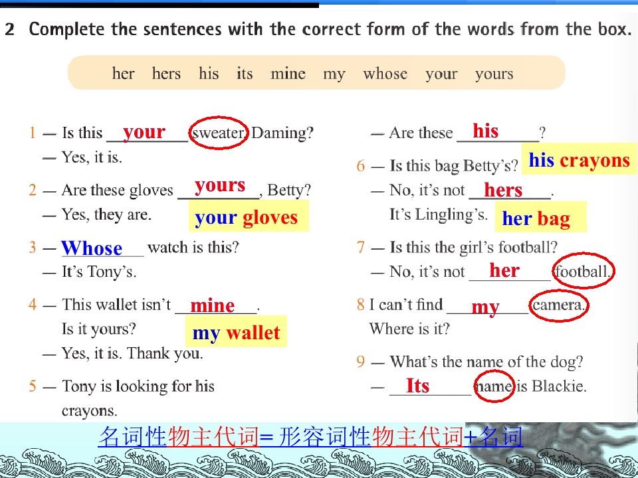Click the red answer "hers" in sentence 6
This screenshot has width=638, height=478.
(x=503, y=191)
